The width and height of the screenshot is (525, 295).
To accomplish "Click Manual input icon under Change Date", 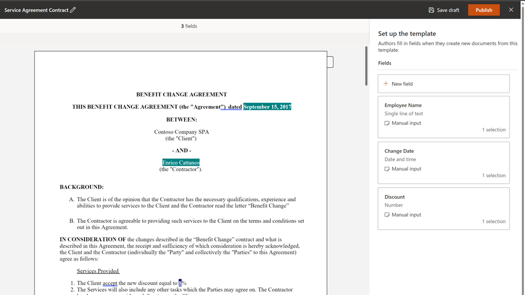I will point(387,169).
